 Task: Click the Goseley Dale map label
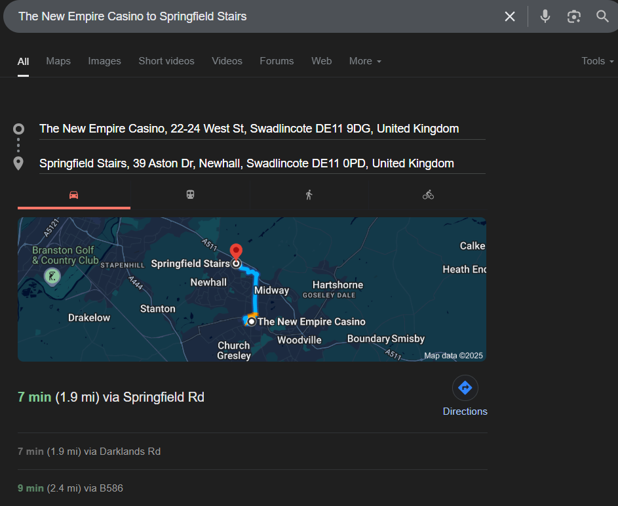pyautogui.click(x=329, y=295)
